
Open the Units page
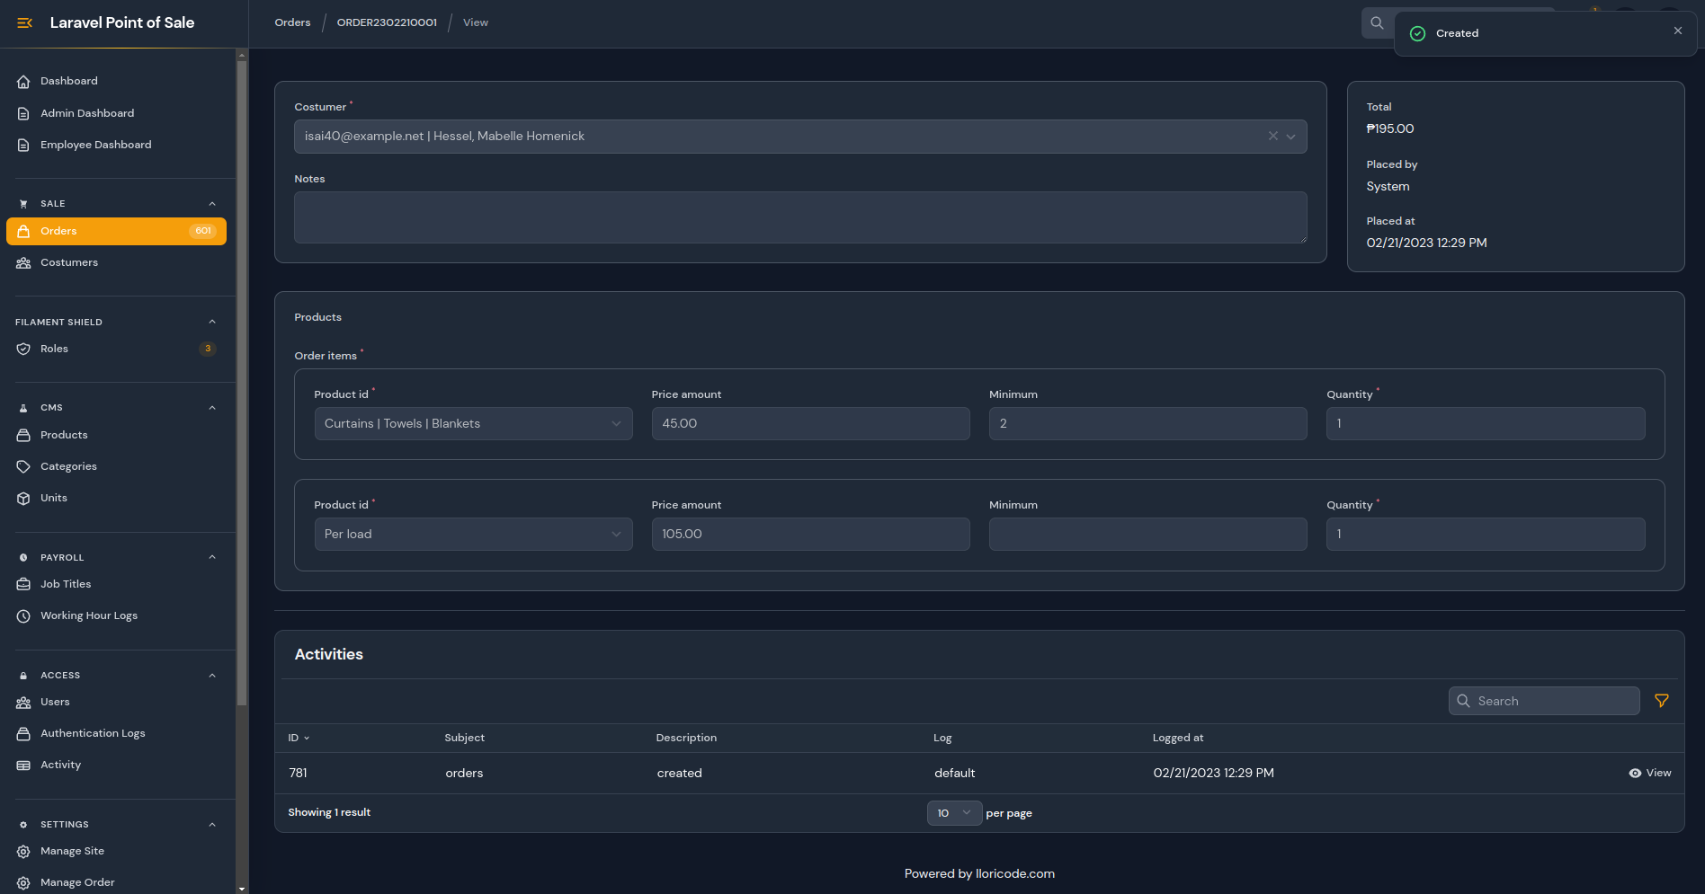pos(54,498)
